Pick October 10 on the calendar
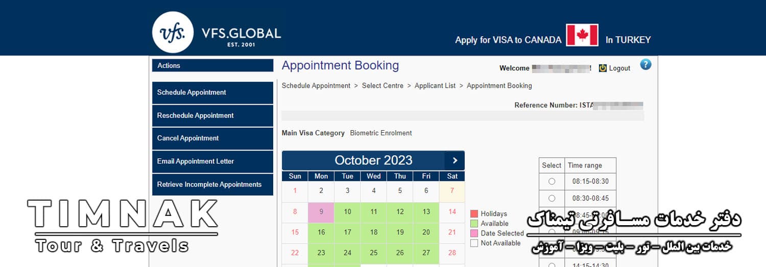This screenshot has width=766, height=267. [347, 212]
